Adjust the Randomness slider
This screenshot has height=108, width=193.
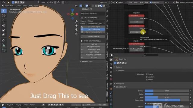point(167,100)
